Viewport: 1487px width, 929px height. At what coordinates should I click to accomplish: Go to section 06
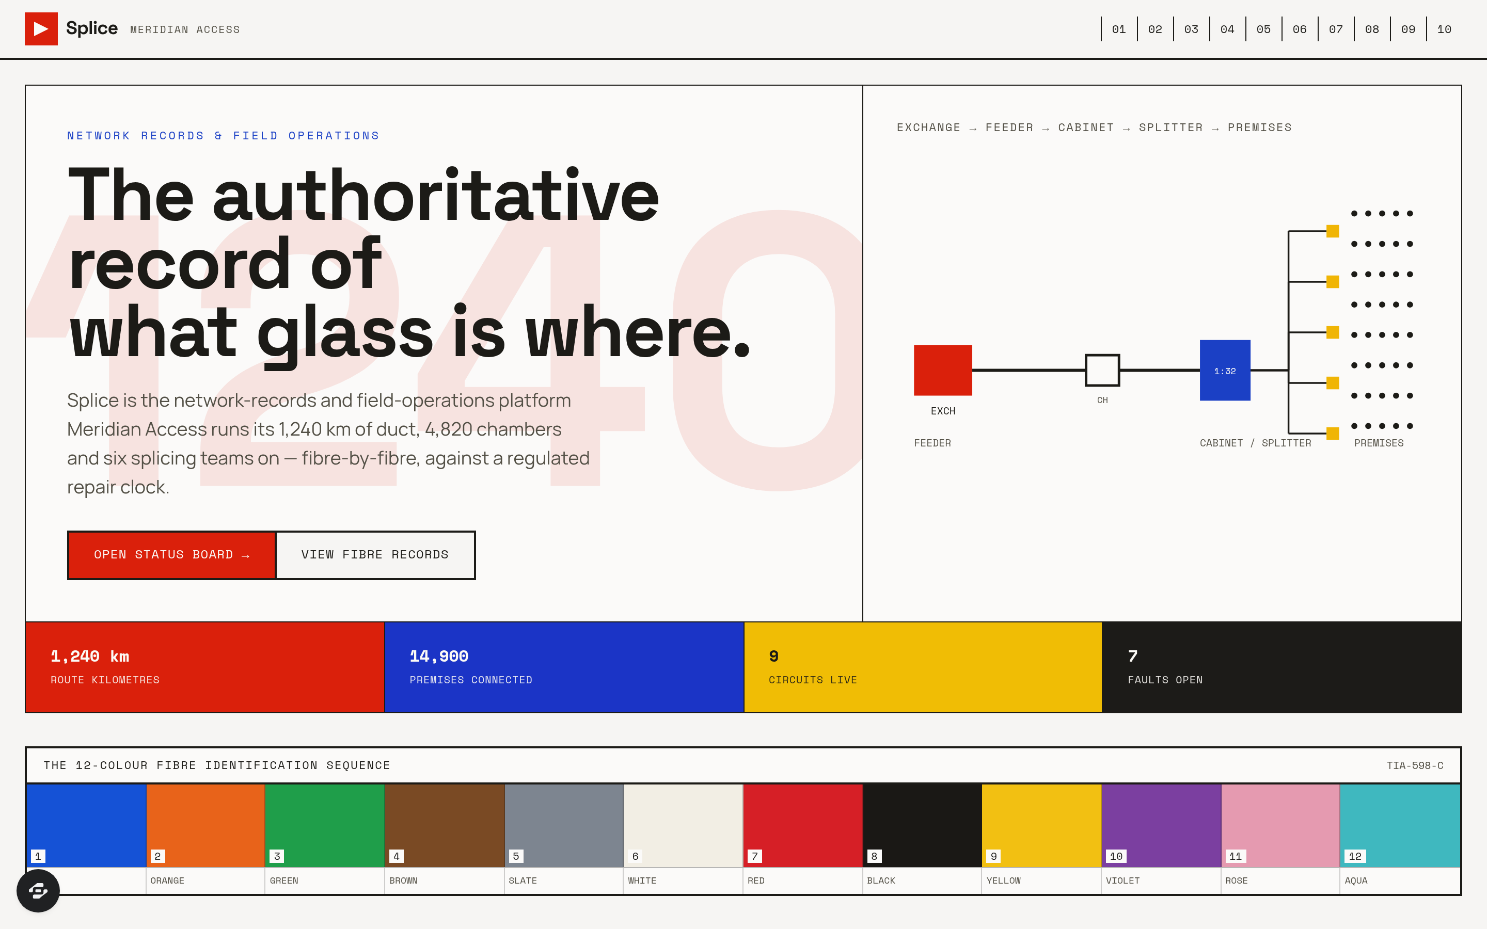pos(1300,29)
